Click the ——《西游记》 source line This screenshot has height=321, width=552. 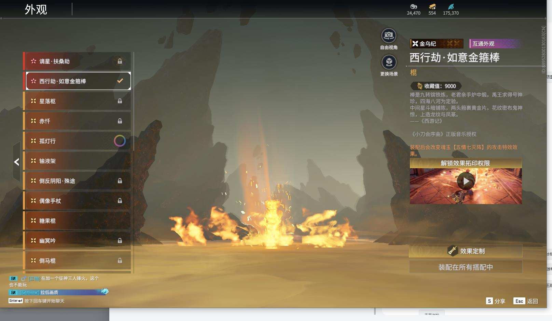click(x=426, y=121)
